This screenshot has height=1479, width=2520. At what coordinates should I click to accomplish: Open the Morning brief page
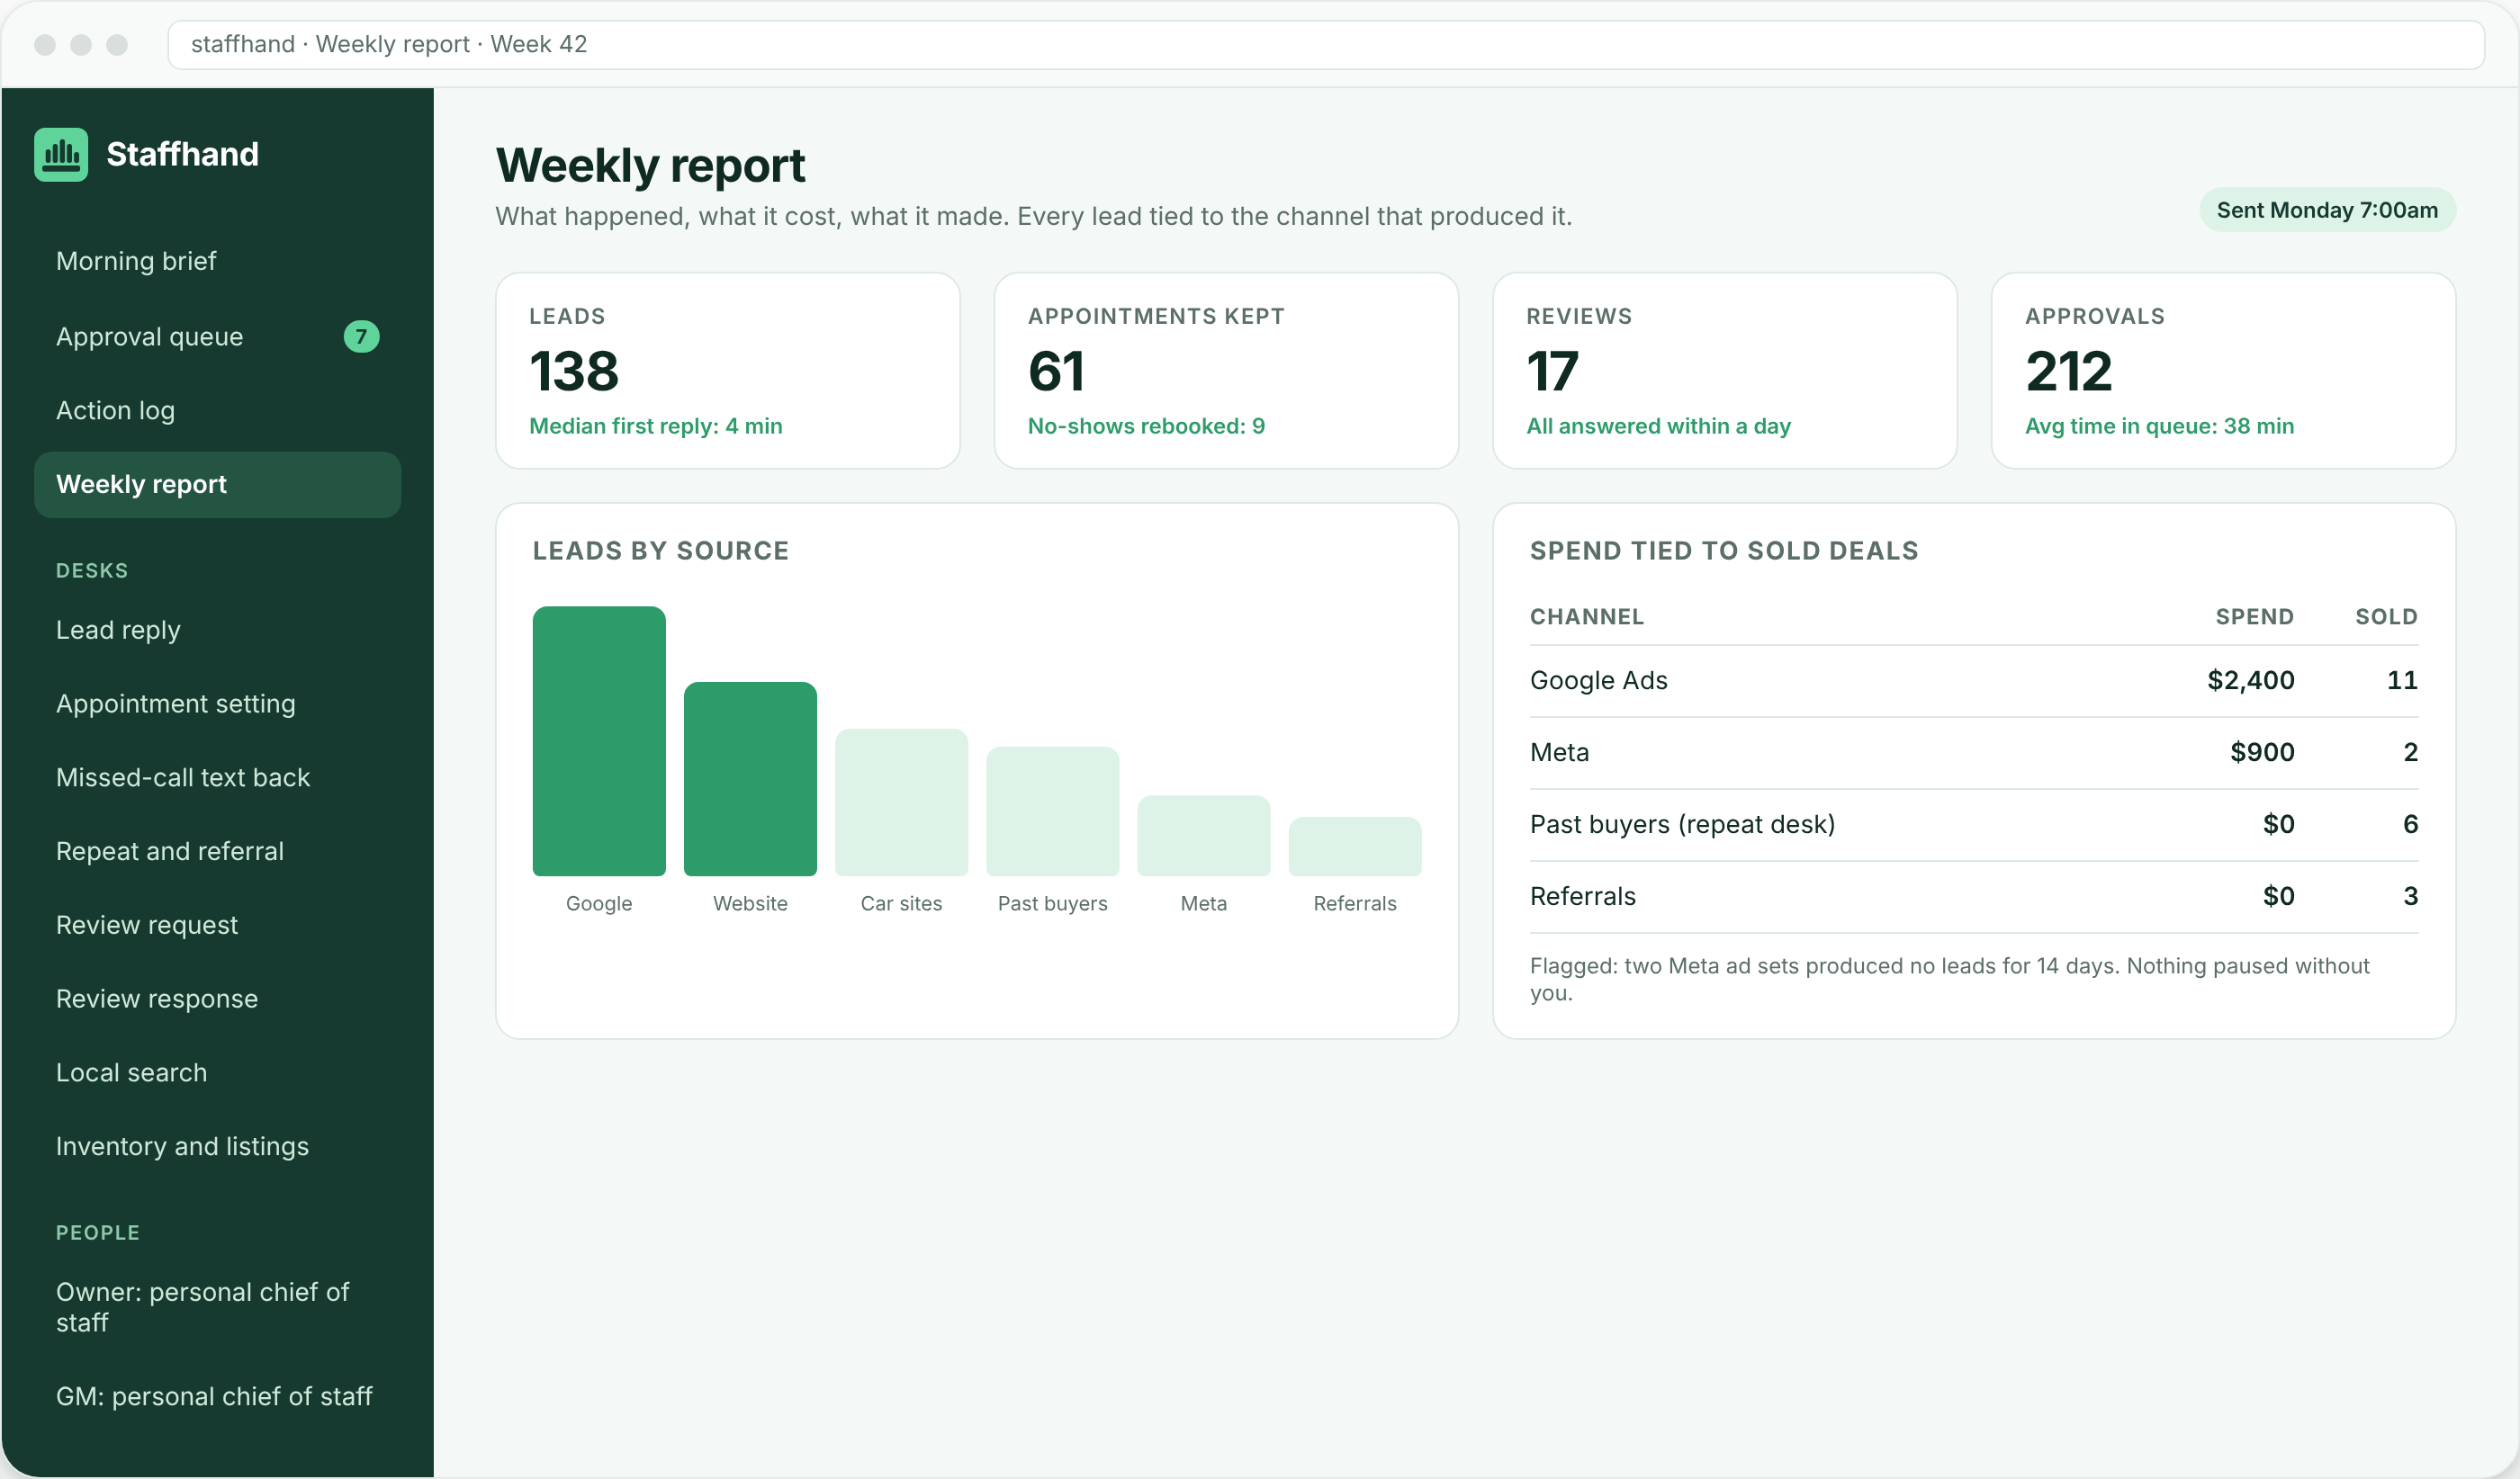coord(217,261)
